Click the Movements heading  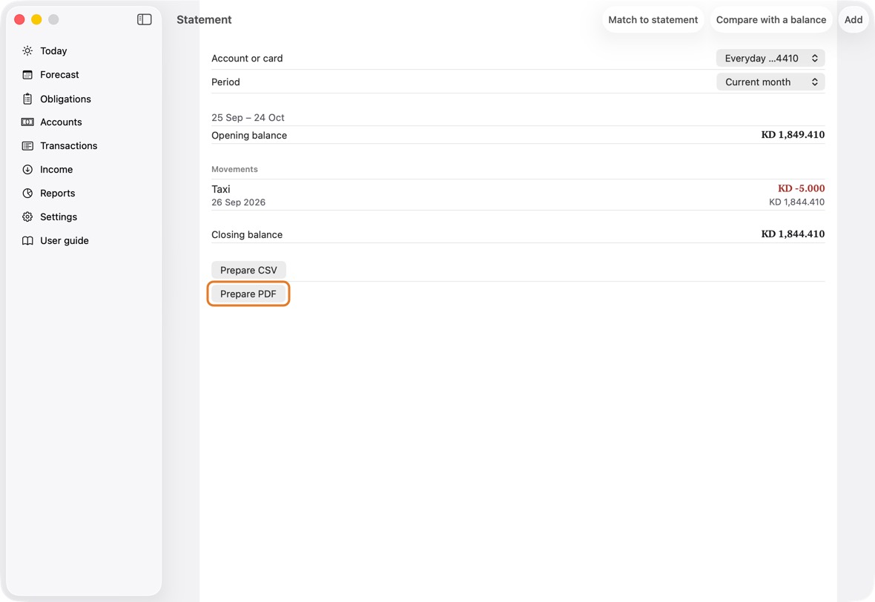coord(234,169)
